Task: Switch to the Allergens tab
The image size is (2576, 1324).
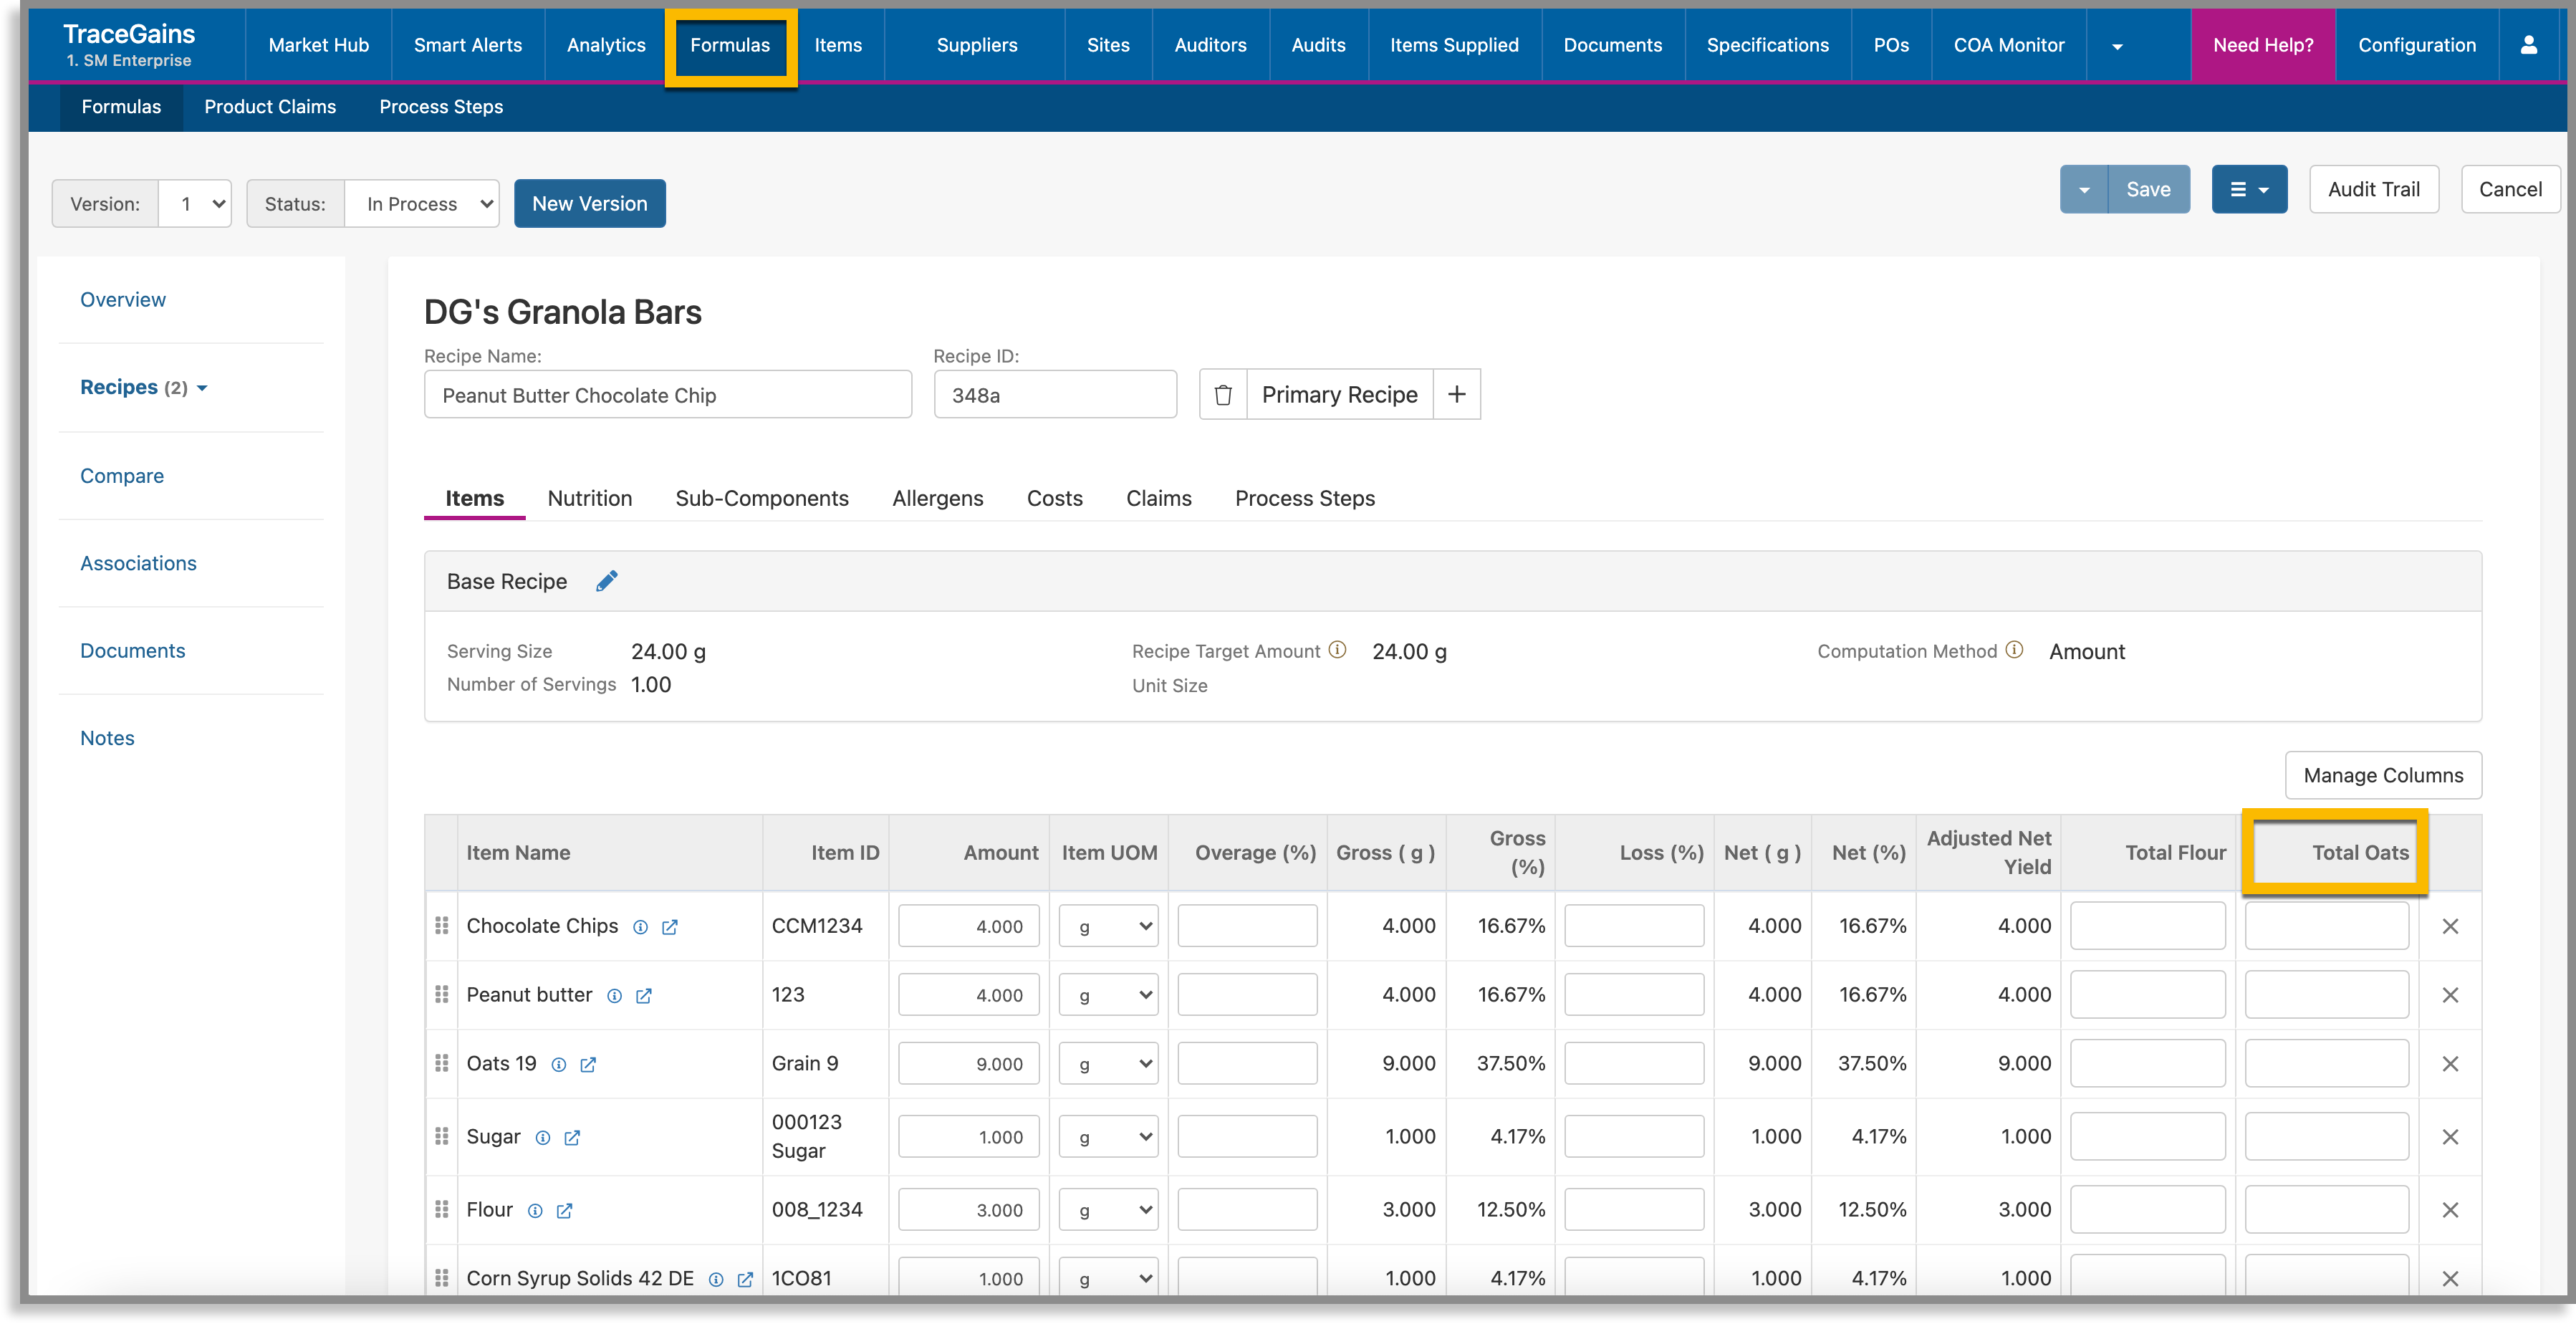Action: click(x=937, y=498)
